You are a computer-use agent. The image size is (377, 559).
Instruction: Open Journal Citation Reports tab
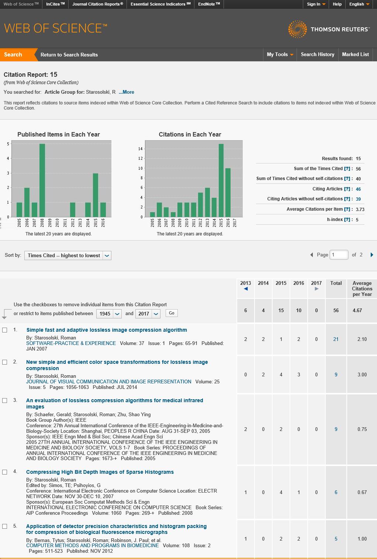pyautogui.click(x=98, y=4)
